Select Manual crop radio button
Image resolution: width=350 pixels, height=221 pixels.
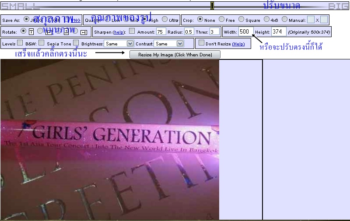[284, 19]
